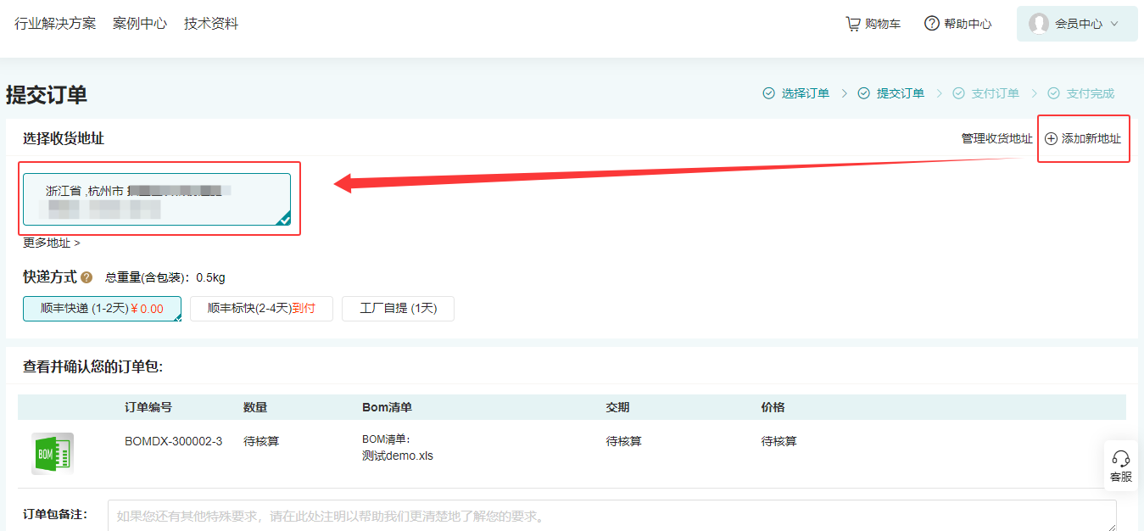Open the 案例中心 menu item

click(x=140, y=24)
